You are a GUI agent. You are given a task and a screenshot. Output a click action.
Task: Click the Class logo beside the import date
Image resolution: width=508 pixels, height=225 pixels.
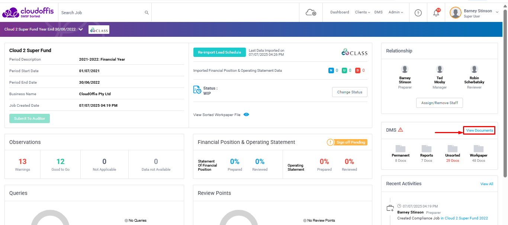[x=354, y=52]
